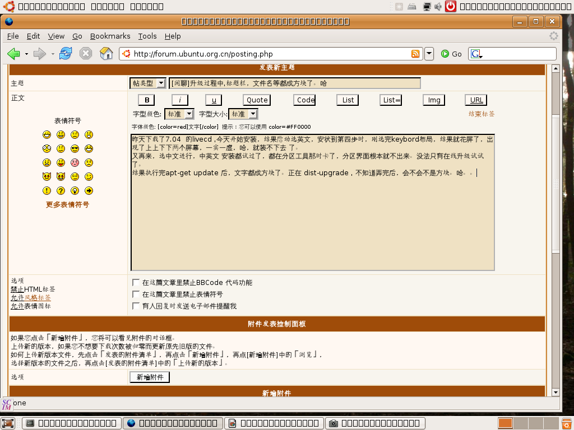574x430 pixels.
Task: Click the SCIM input method icon
Action: 7,404
